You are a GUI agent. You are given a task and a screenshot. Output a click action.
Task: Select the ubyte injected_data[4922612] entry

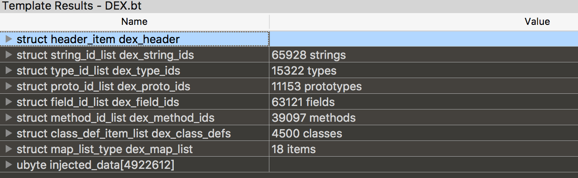(96, 165)
